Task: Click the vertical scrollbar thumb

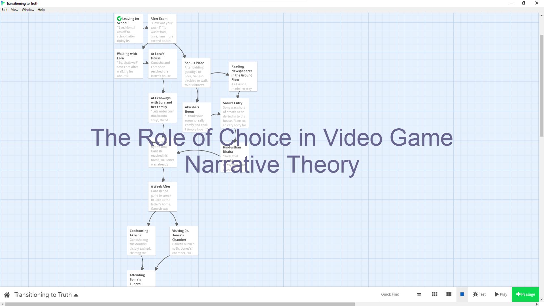Action: pos(541,85)
